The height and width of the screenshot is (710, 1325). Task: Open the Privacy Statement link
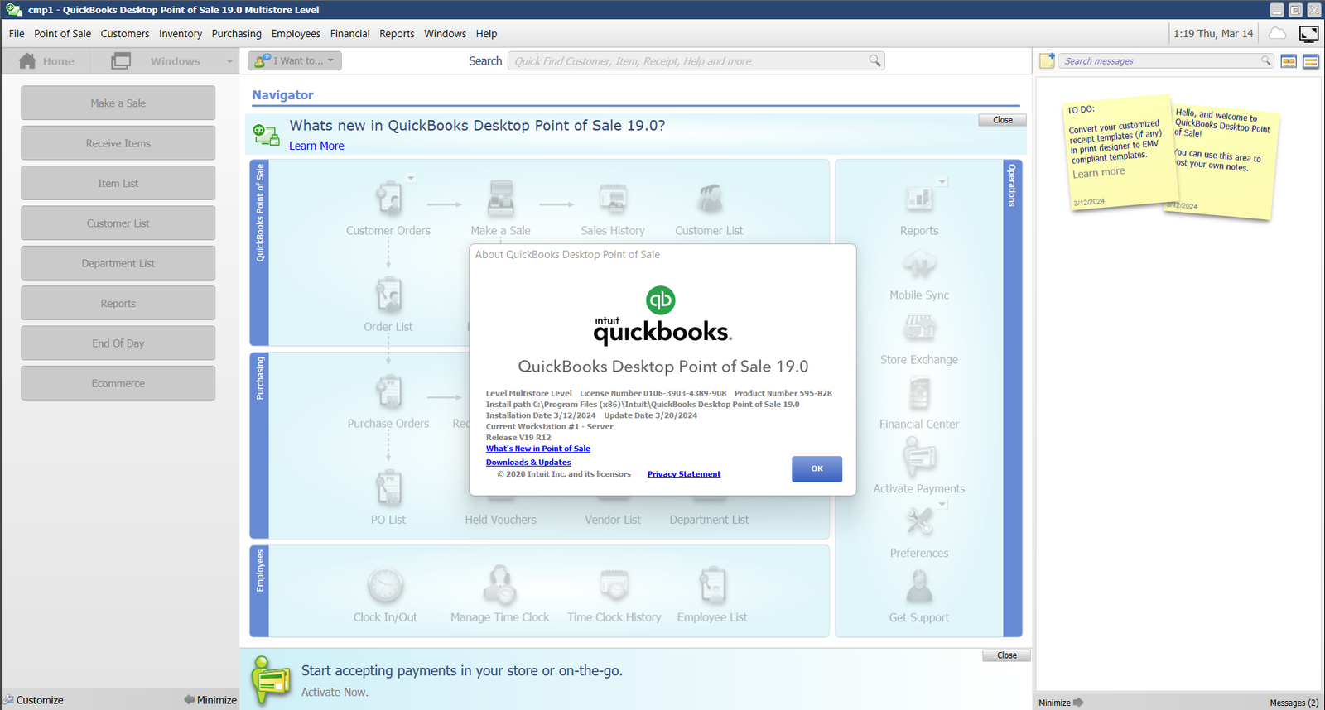coord(684,474)
